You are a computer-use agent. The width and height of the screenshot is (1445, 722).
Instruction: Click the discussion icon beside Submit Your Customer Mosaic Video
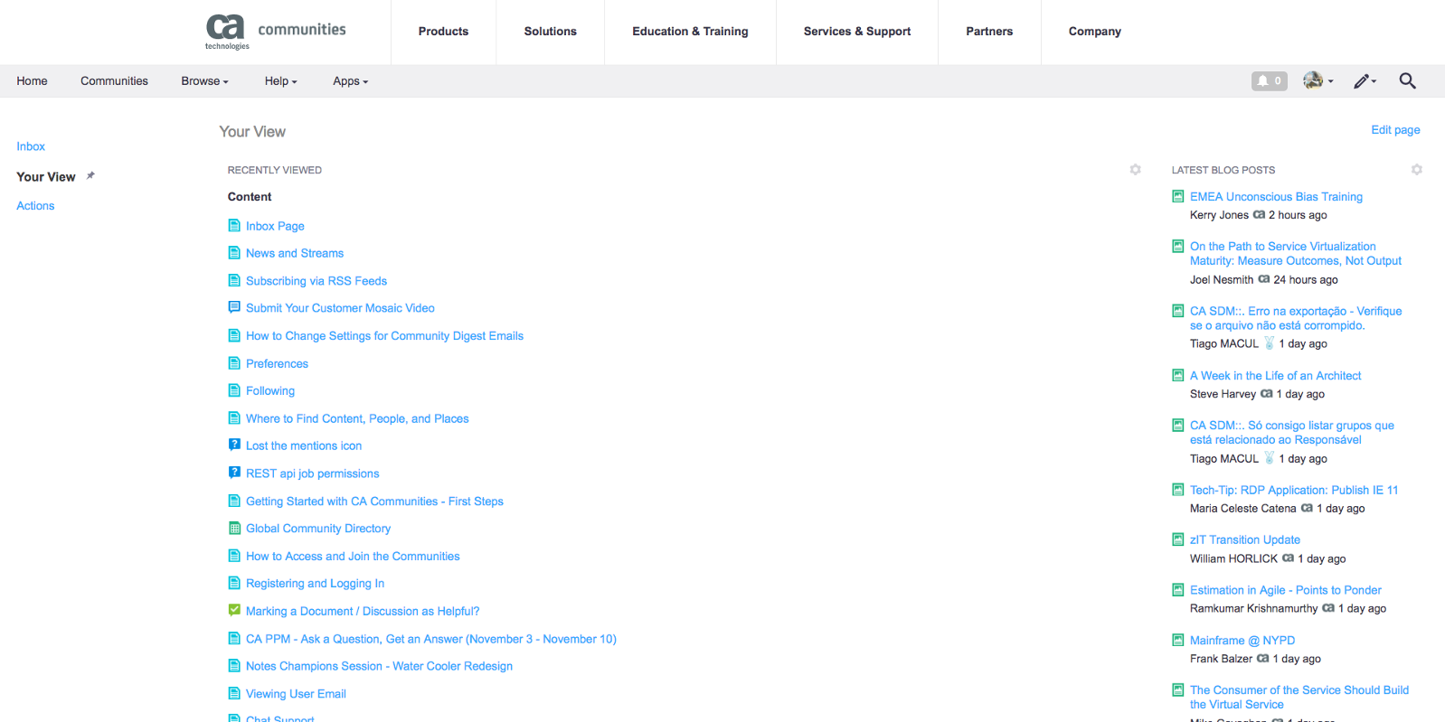pyautogui.click(x=234, y=307)
